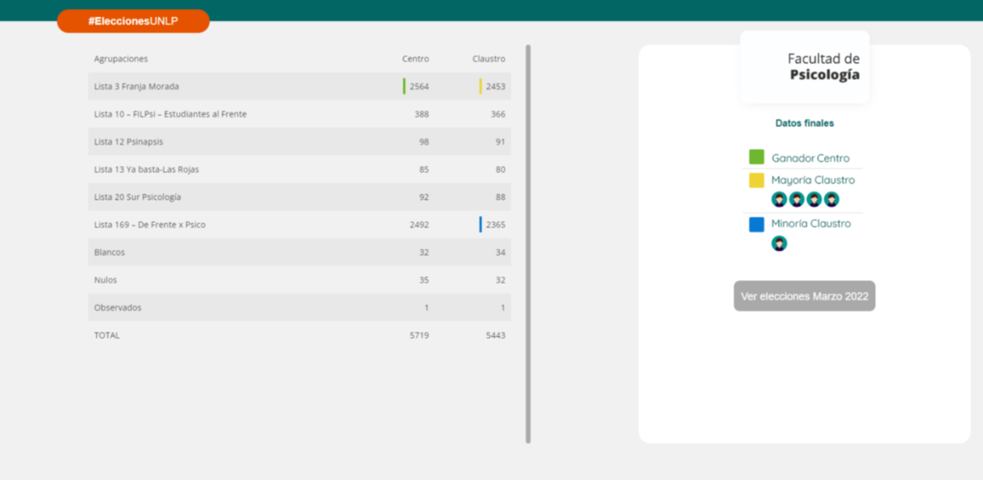Click the yellow Mayoría Claustro swatch
The image size is (983, 480).
pos(756,180)
